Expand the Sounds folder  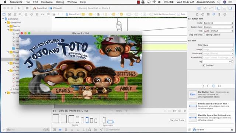tap(8, 26)
